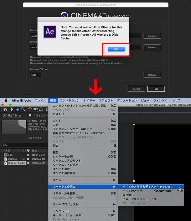This screenshot has height=221, width=191.
Task: Click the Home icon in After Effects toolbar
Action: point(5,109)
